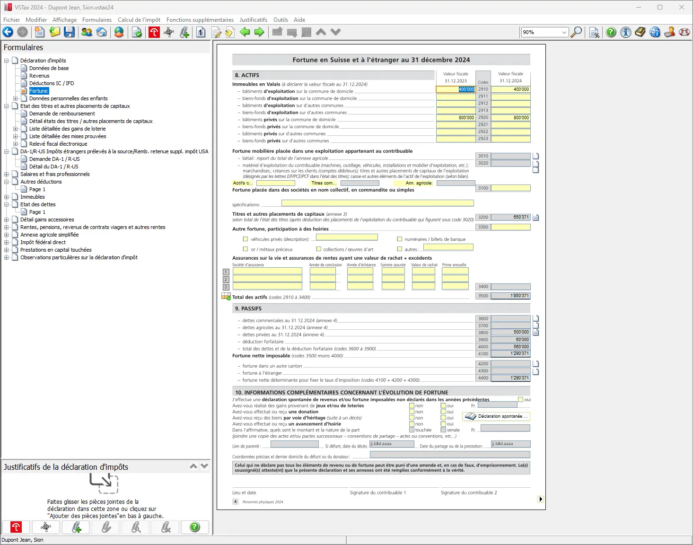
Task: Click the magnifying glass beside zoom box
Action: (576, 32)
